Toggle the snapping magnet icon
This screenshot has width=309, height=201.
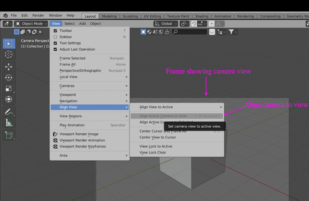click(x=195, y=24)
